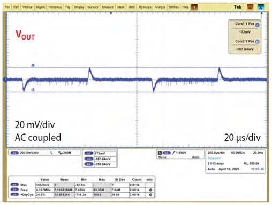The width and height of the screenshot is (272, 205).
Task: Click the C1 badge of Max measurement row
Action: pyautogui.click(x=14, y=185)
